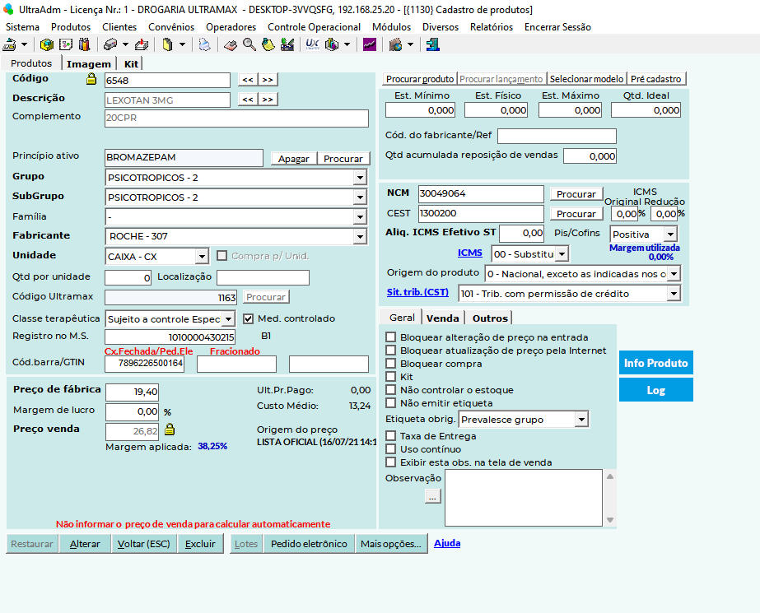Open dropdown arrow next to truck icon
The image size is (760, 613).
125,45
